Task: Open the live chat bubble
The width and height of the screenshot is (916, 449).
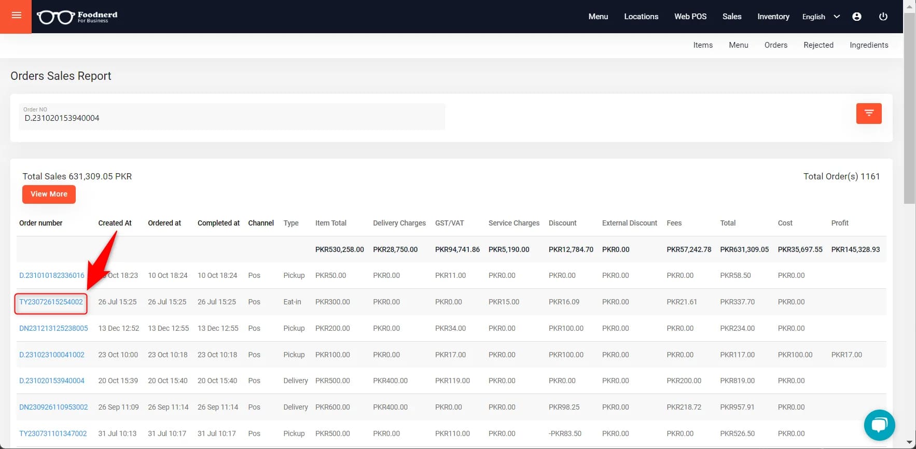Action: tap(879, 425)
